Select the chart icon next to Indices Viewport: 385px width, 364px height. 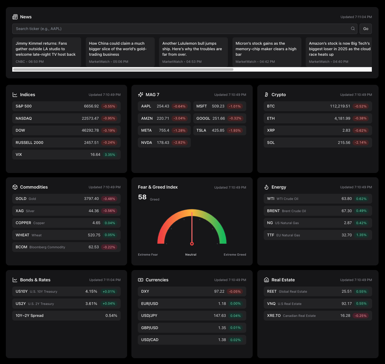click(15, 95)
